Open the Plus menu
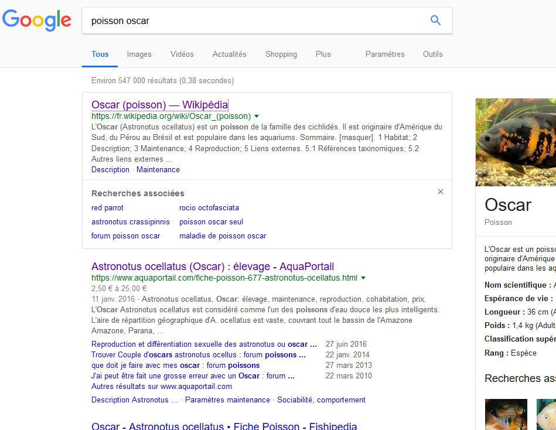 click(323, 54)
